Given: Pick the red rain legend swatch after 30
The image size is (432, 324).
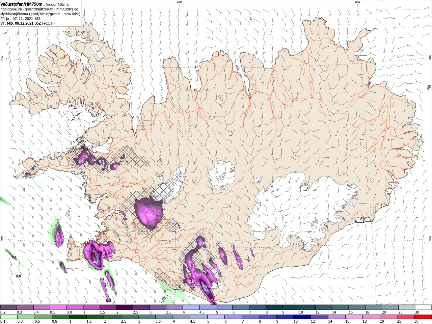Looking at the screenshot, I should point(423,317).
